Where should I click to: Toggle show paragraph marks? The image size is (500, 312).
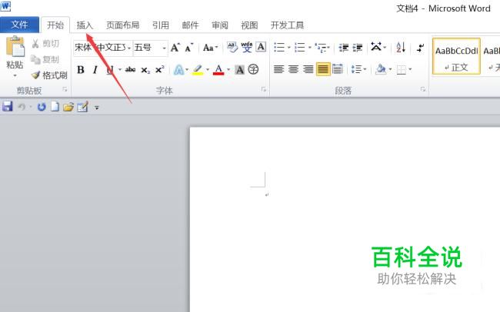coord(421,48)
